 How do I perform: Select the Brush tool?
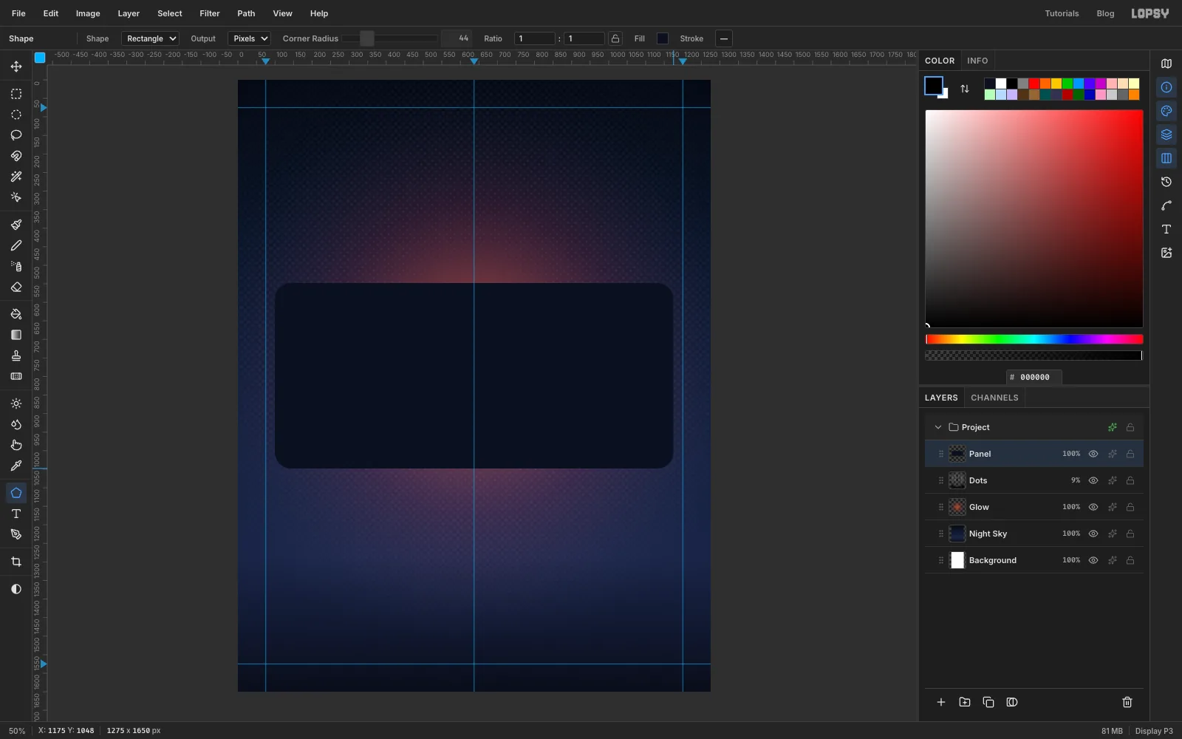pyautogui.click(x=16, y=225)
